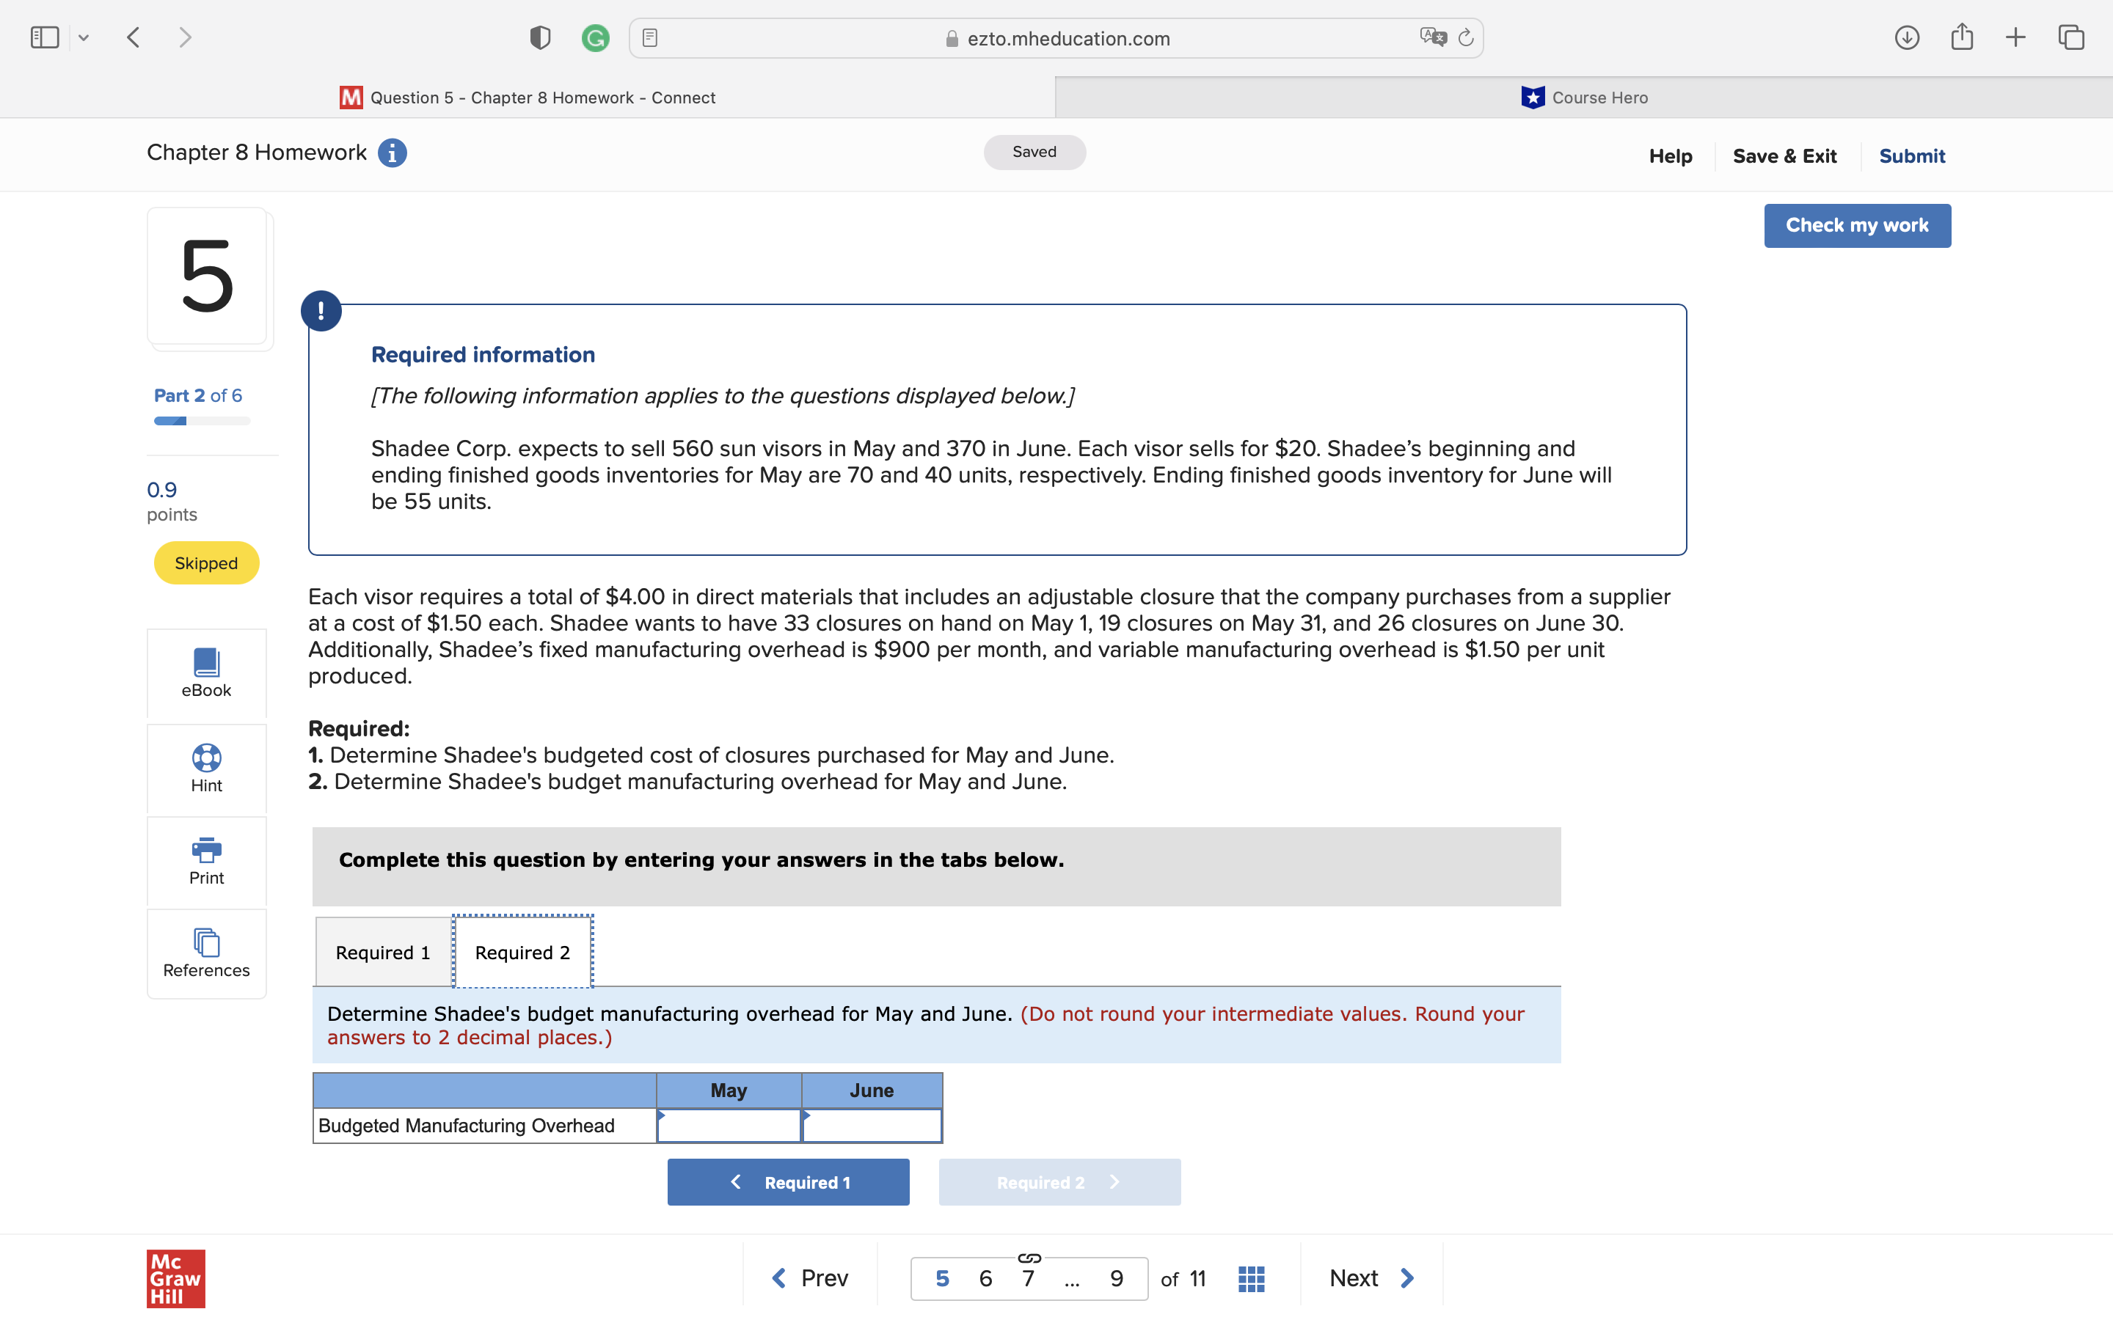Click the Check my work button
Viewport: 2113px width, 1320px height.
pos(1856,225)
